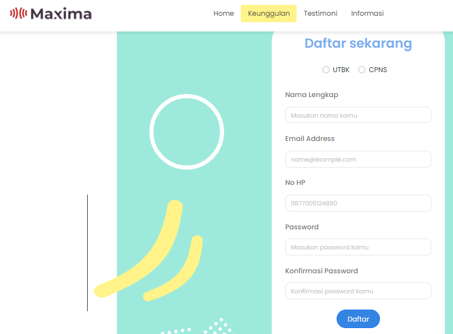
Task: Focus the Konfirmasi Password input field
Action: pyautogui.click(x=358, y=291)
